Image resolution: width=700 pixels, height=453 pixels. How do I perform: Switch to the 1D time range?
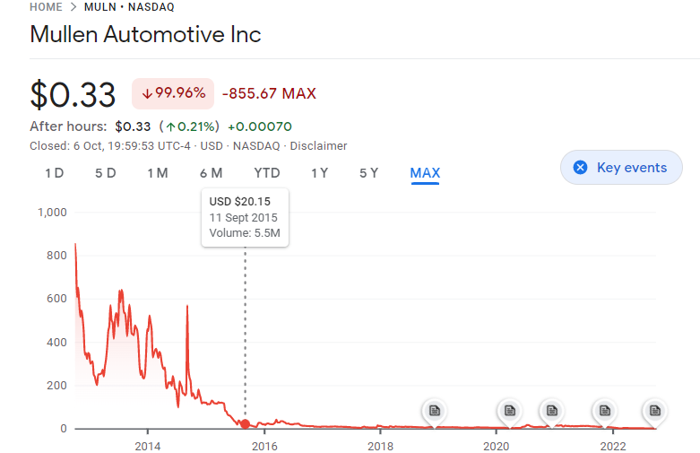[54, 173]
